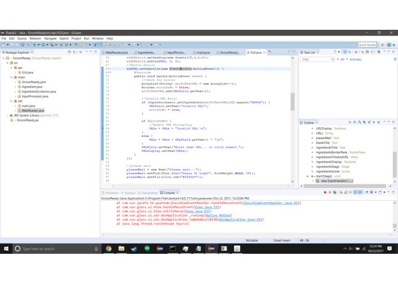Expand JRE System Library node
The image size is (398, 283).
point(7,116)
